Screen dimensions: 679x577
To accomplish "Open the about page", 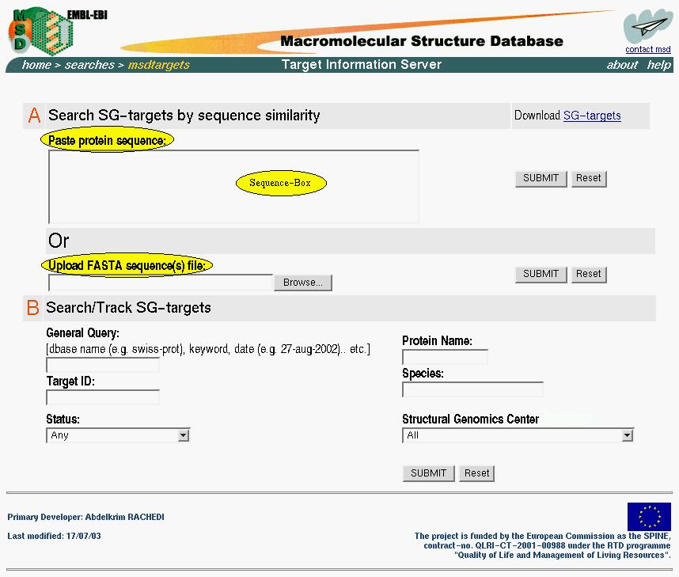I will [622, 65].
